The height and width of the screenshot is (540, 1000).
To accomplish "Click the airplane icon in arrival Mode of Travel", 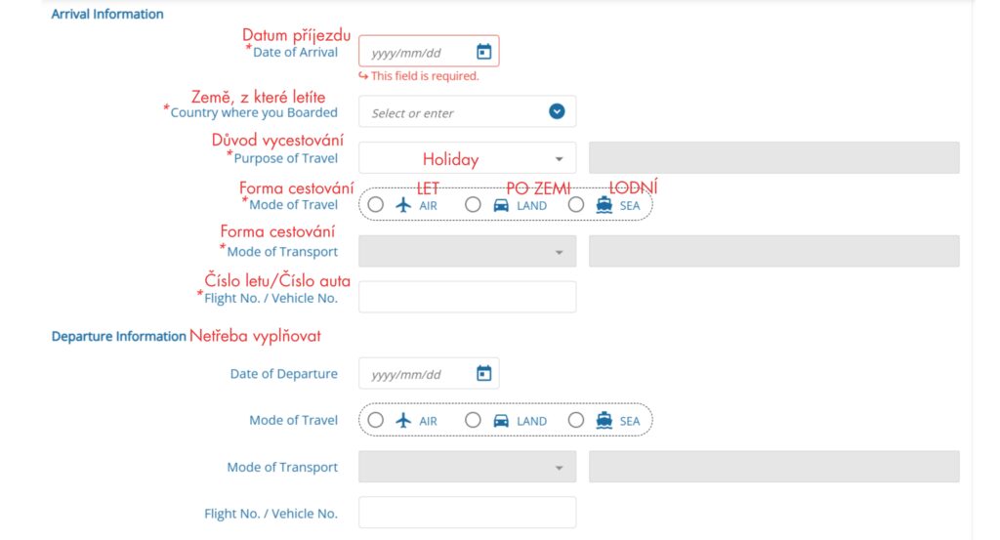I will click(403, 205).
